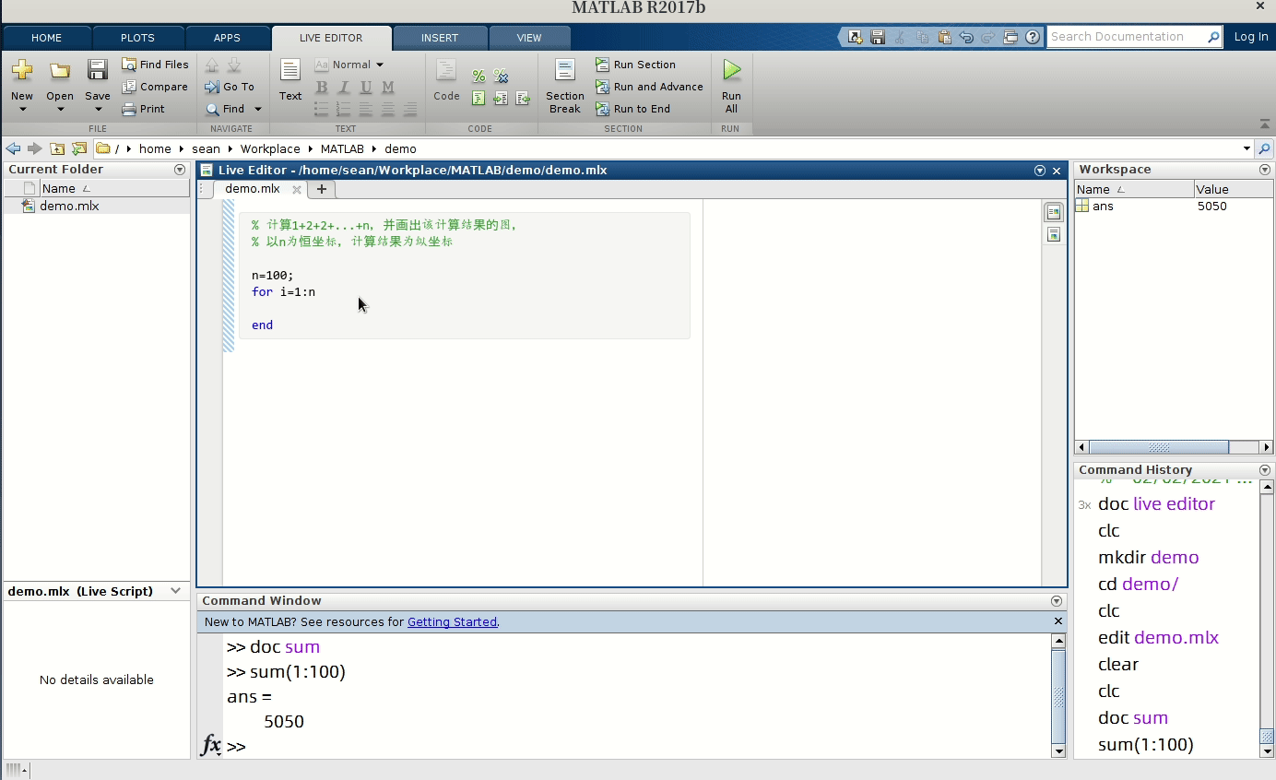Open Current Folder panel actions menu
The width and height of the screenshot is (1276, 780).
180,170
